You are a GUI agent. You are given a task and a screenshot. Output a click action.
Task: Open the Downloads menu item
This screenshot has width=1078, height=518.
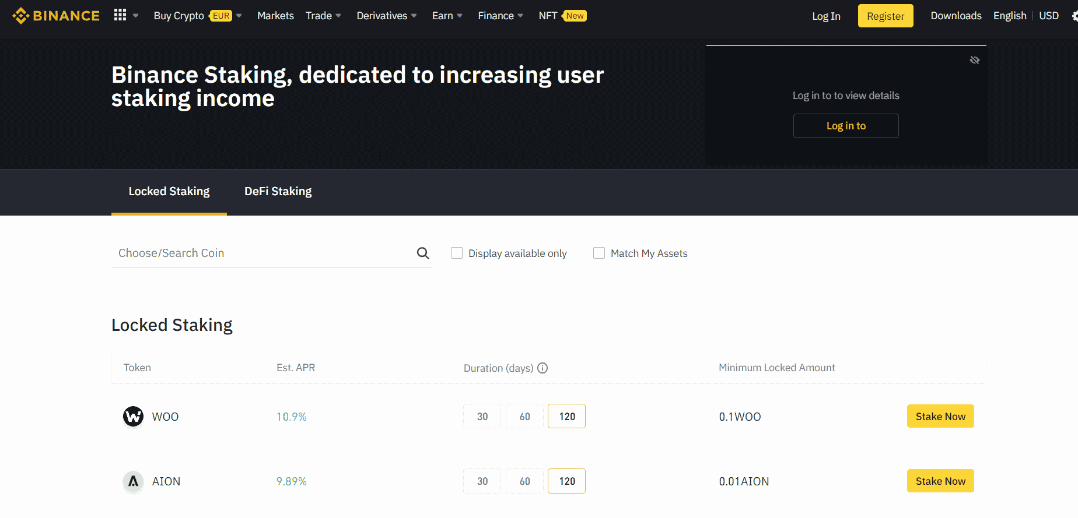956,16
